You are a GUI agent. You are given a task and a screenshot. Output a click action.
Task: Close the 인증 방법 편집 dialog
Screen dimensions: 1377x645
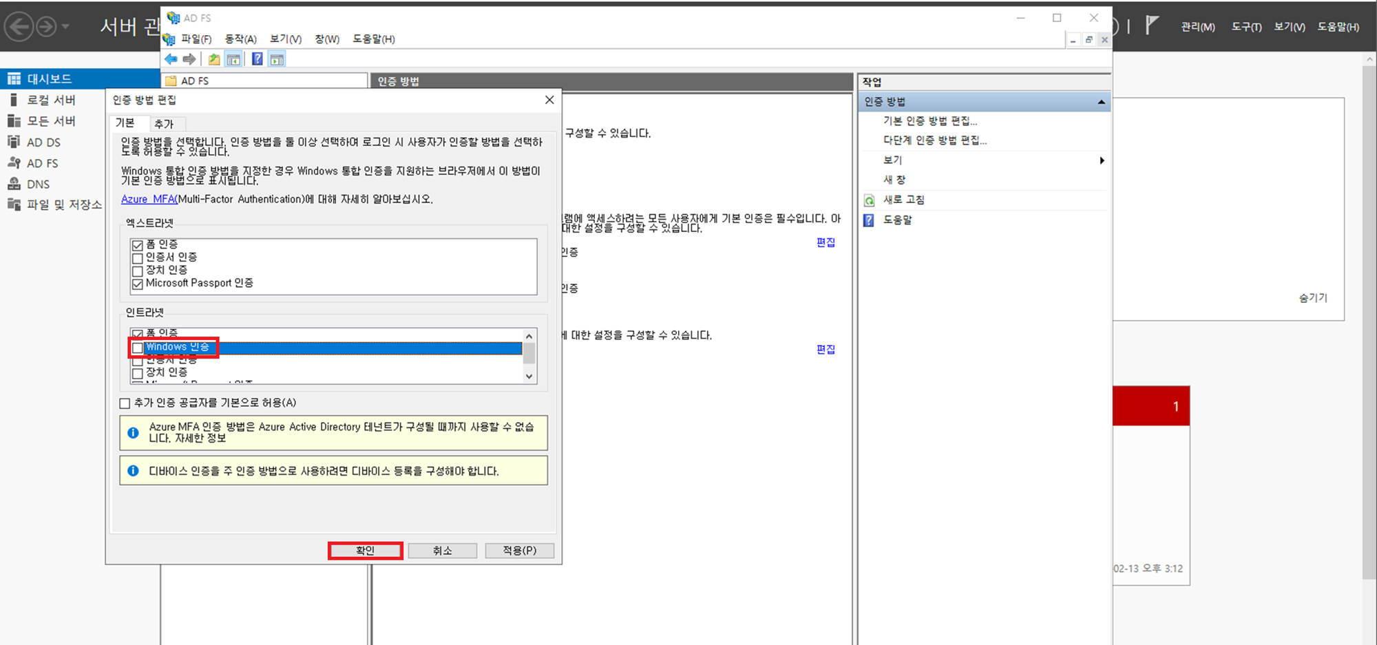[549, 100]
